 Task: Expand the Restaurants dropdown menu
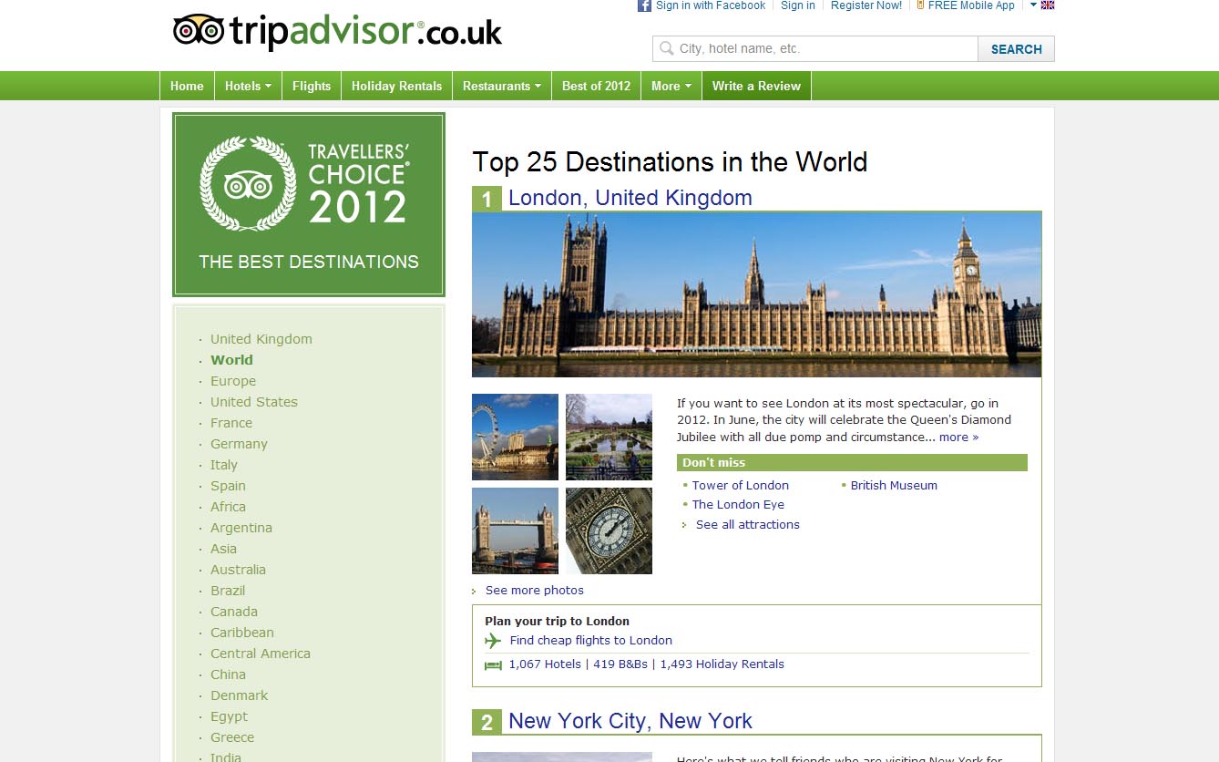pos(501,86)
